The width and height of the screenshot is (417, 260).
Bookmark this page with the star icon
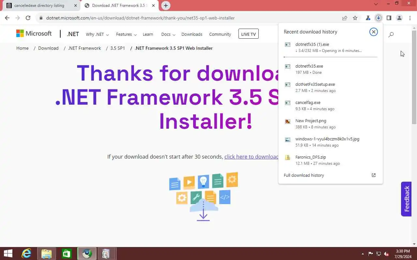point(355,18)
